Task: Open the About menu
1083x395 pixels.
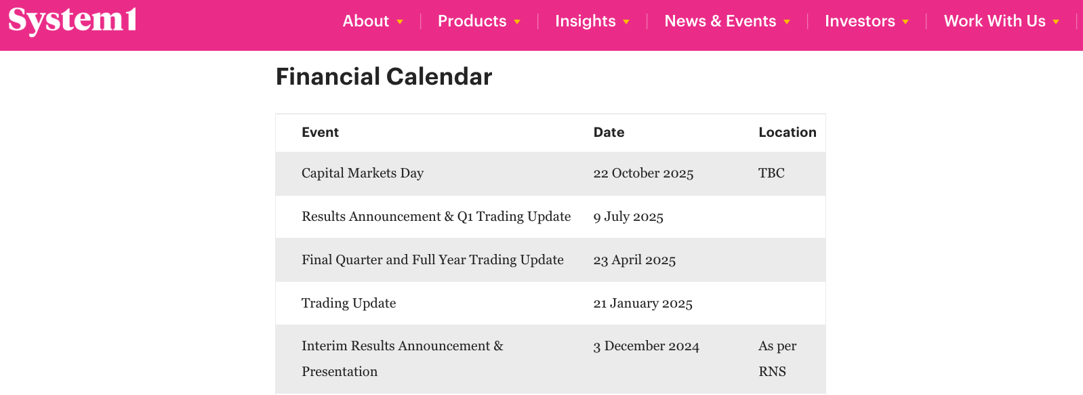Action: tap(366, 21)
